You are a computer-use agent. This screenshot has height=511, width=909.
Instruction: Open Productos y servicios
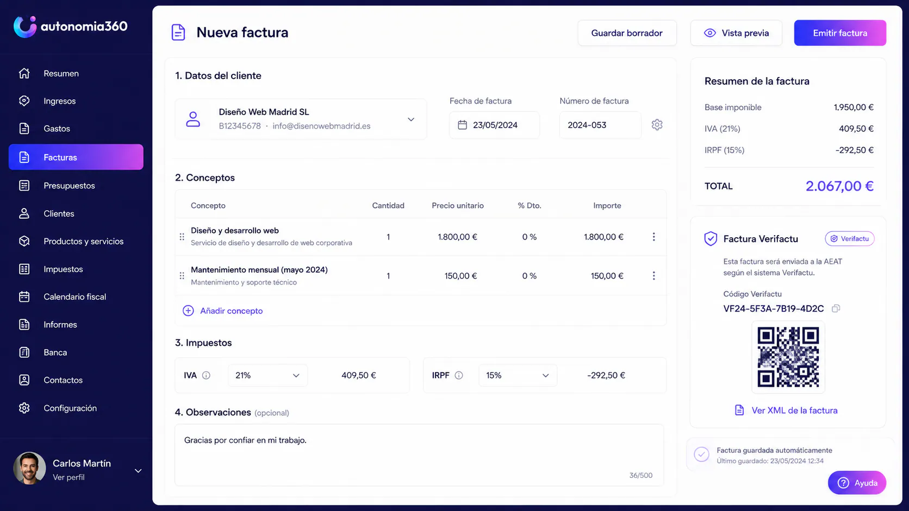pos(76,241)
